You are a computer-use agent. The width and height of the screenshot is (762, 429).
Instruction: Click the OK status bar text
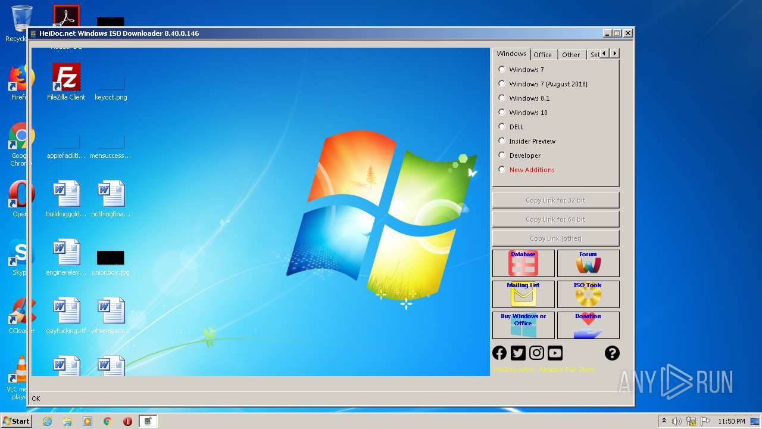point(36,399)
